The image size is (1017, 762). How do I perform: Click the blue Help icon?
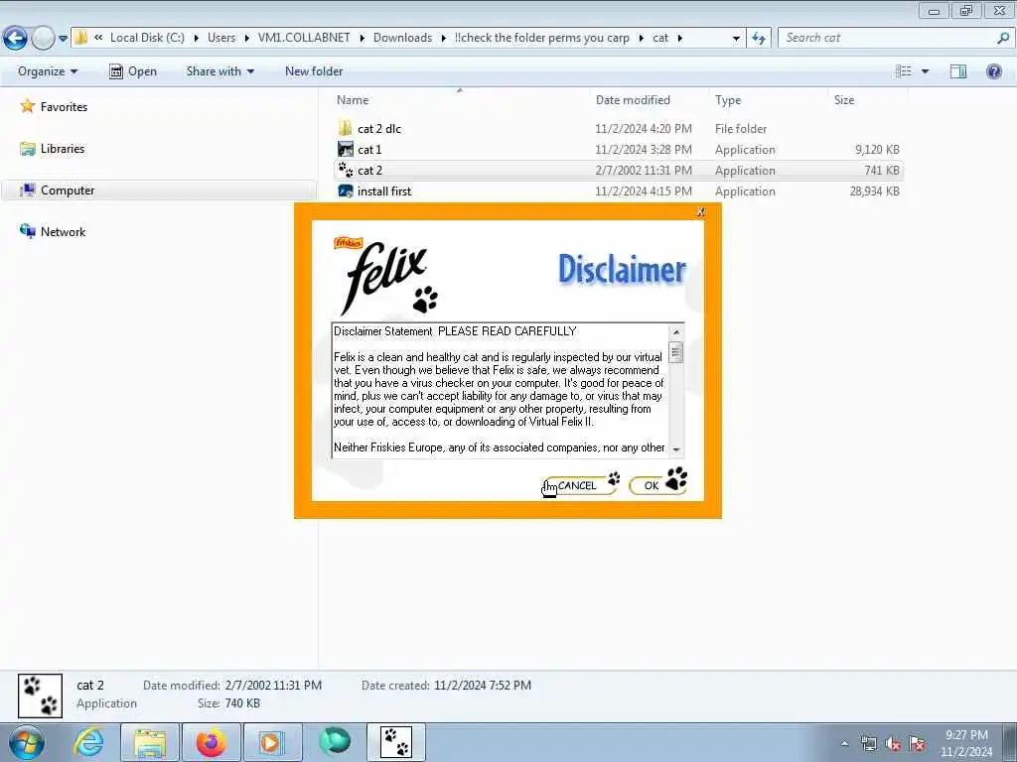[993, 71]
